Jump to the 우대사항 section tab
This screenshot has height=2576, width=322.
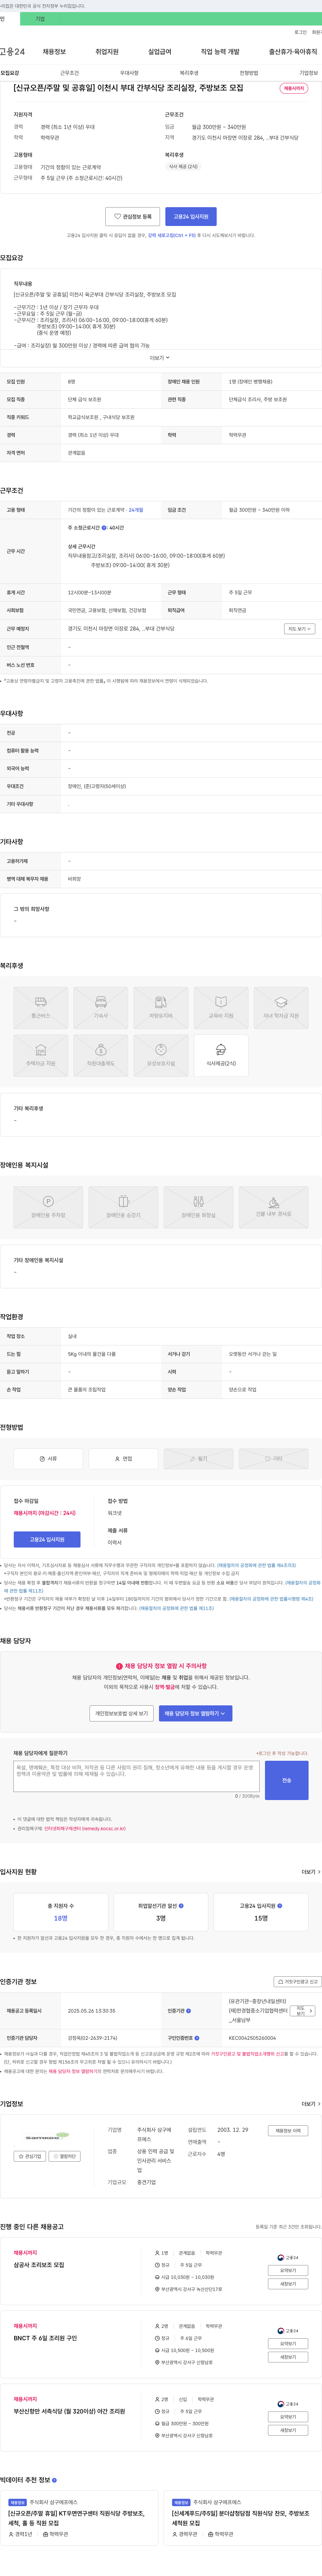click(129, 73)
